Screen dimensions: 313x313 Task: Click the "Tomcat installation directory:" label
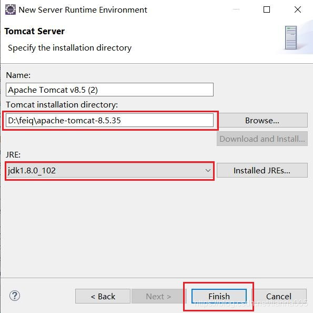[x=62, y=105]
